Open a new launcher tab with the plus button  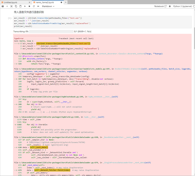[66, 2]
